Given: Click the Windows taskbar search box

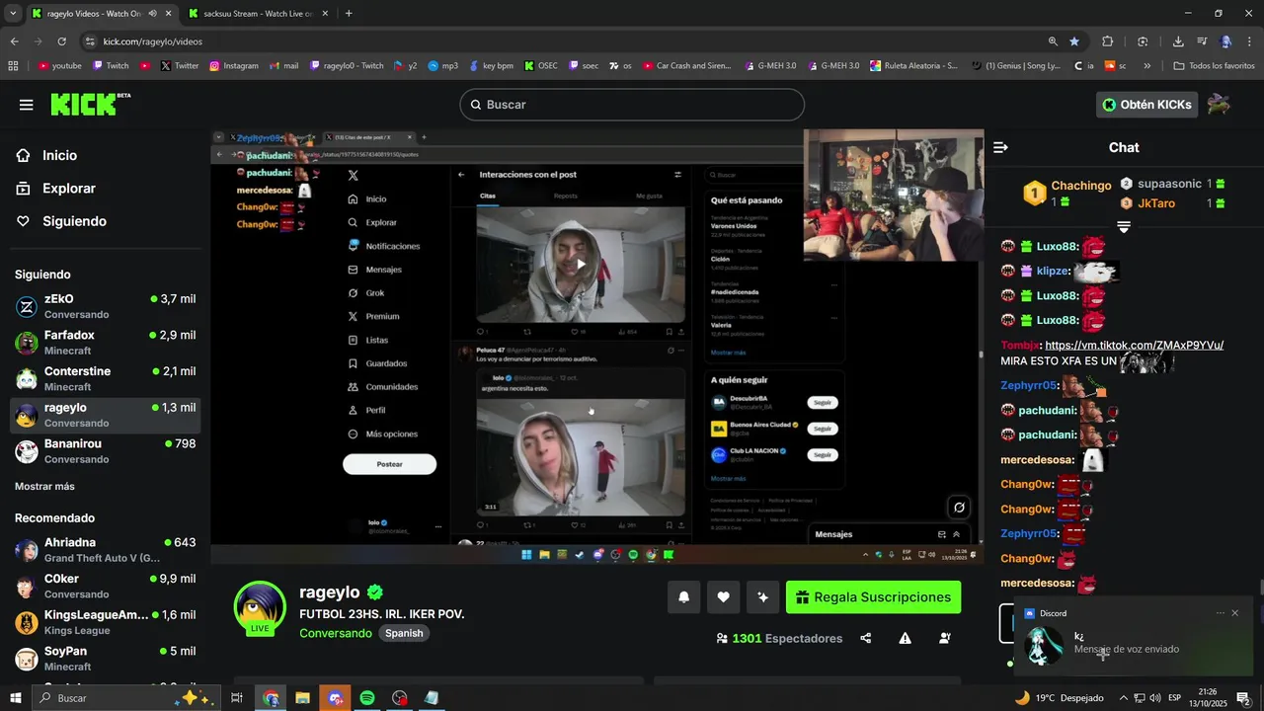Looking at the screenshot, I should coord(125,698).
